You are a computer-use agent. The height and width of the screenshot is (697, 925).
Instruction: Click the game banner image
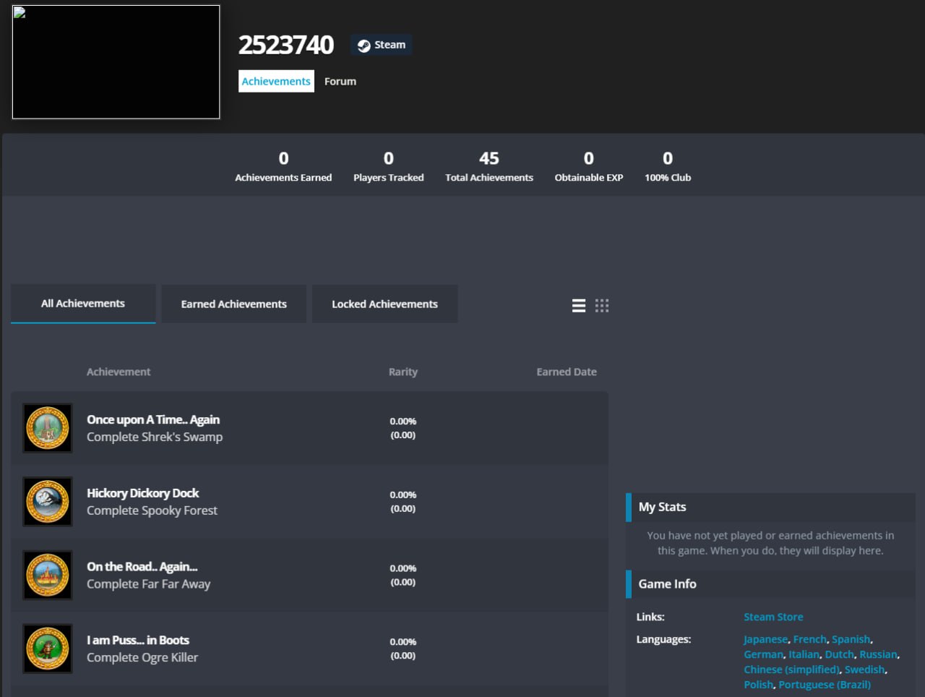116,62
